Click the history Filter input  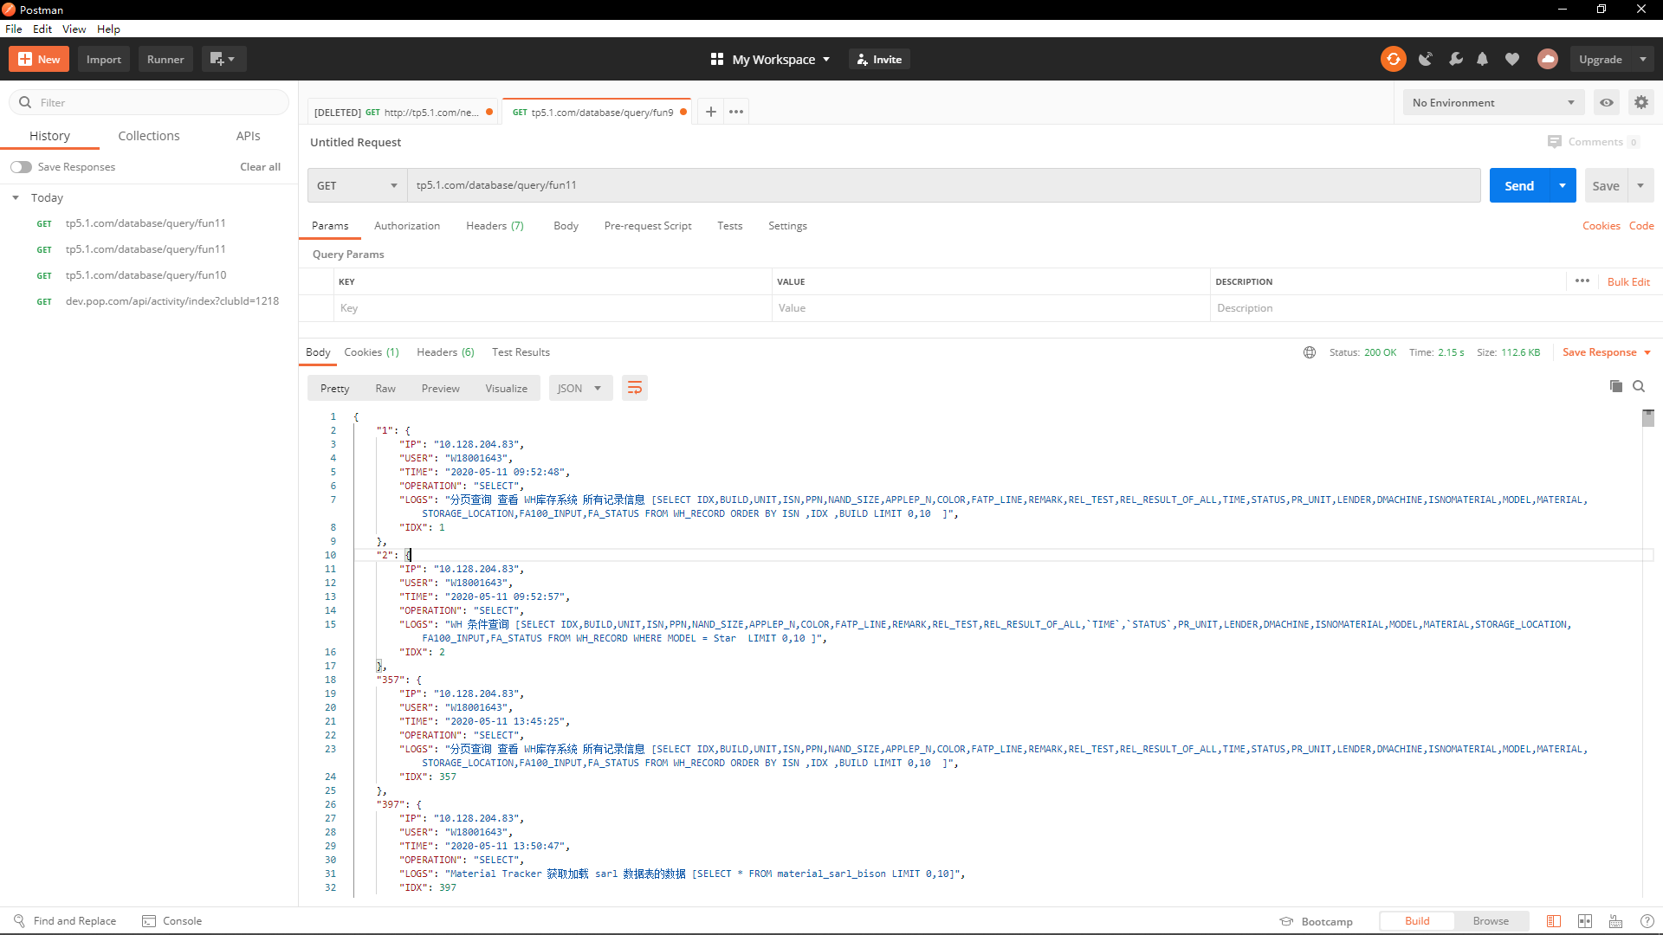pos(149,102)
